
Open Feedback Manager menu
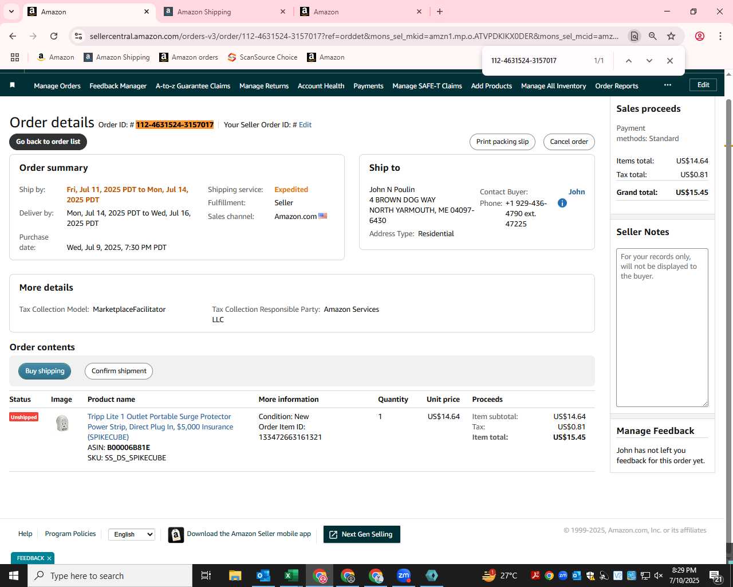(118, 86)
